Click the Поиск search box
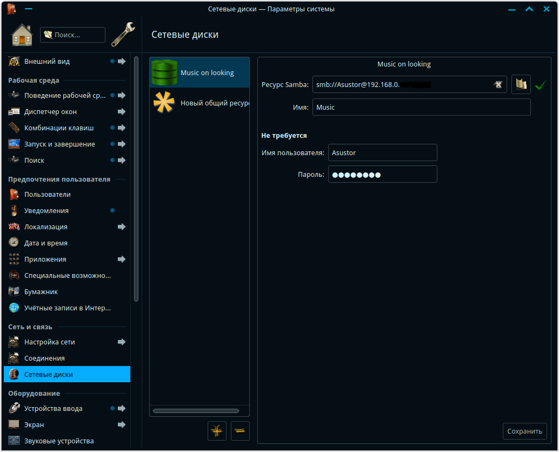This screenshot has height=452, width=559. coord(73,35)
